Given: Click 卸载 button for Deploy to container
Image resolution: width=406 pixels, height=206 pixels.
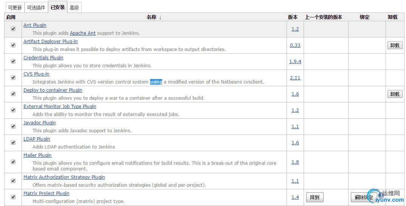Looking at the screenshot, I should click(x=395, y=94).
